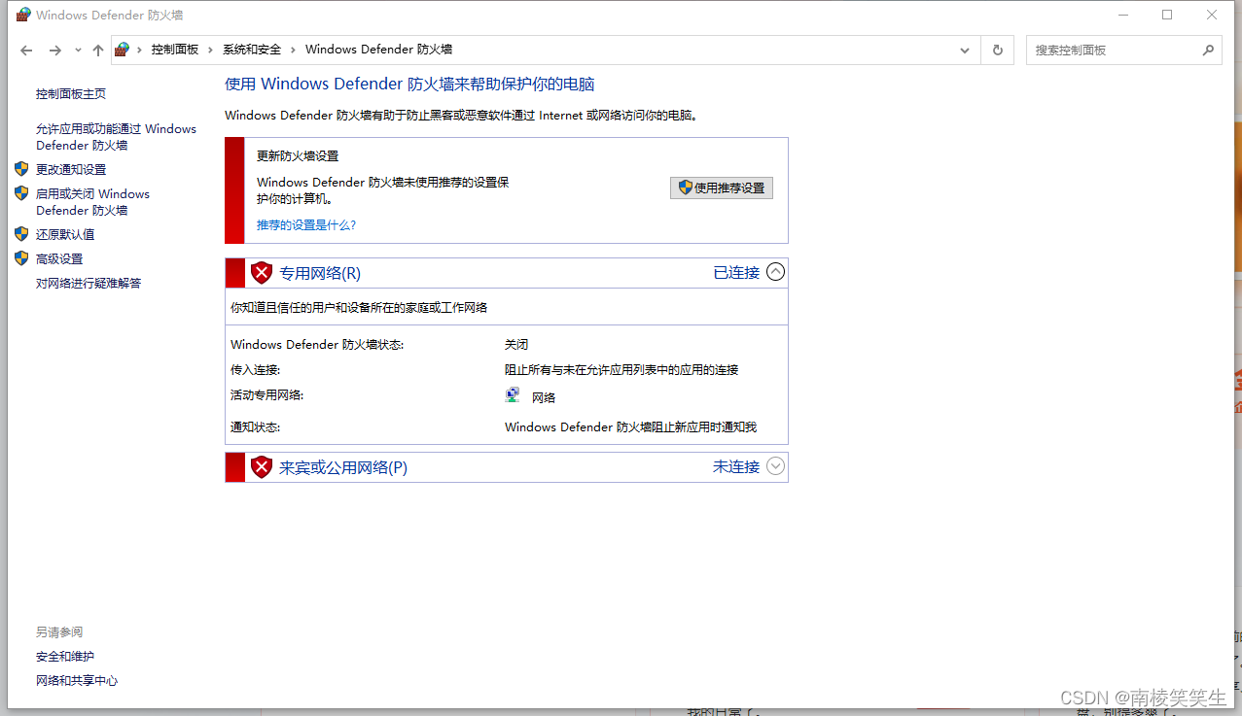Click 更新防火墙设置 heading
The height and width of the screenshot is (716, 1242).
click(x=298, y=155)
